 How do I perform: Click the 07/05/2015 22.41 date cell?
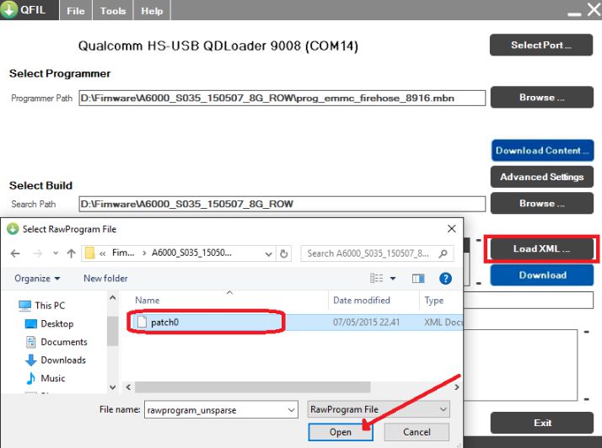[x=366, y=323]
